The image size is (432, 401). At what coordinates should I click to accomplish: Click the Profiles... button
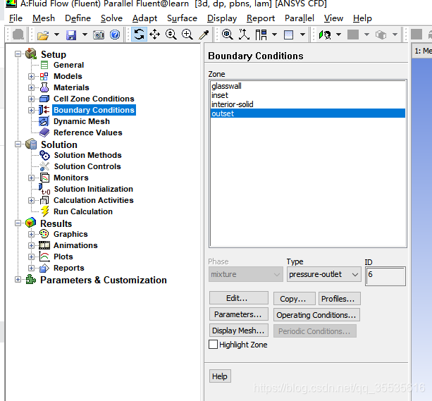[340, 299]
